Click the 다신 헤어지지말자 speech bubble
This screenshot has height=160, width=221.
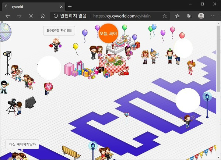(x=22, y=145)
